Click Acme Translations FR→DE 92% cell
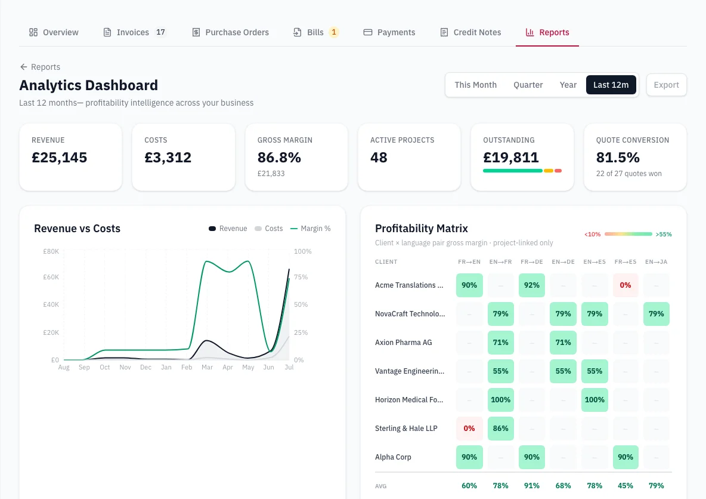The width and height of the screenshot is (706, 499). [x=532, y=285]
